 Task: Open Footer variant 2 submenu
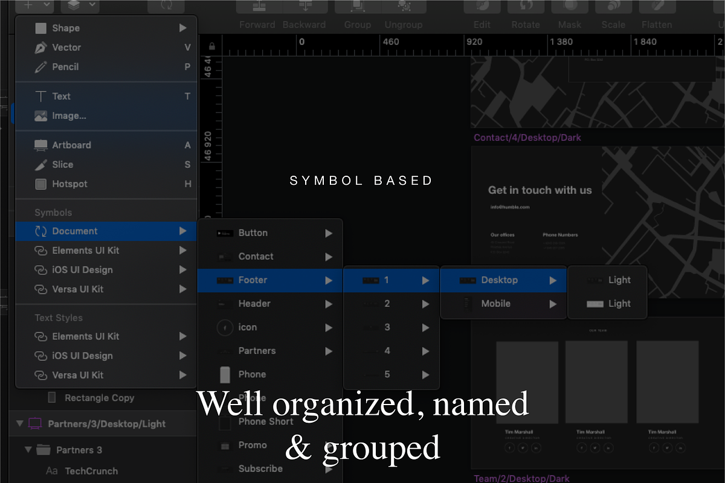[391, 304]
